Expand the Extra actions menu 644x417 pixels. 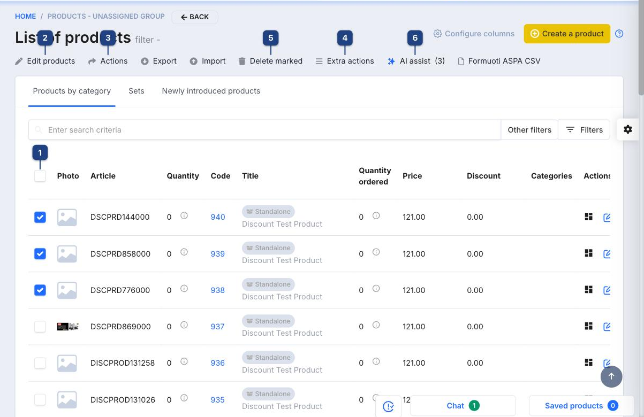pyautogui.click(x=345, y=61)
